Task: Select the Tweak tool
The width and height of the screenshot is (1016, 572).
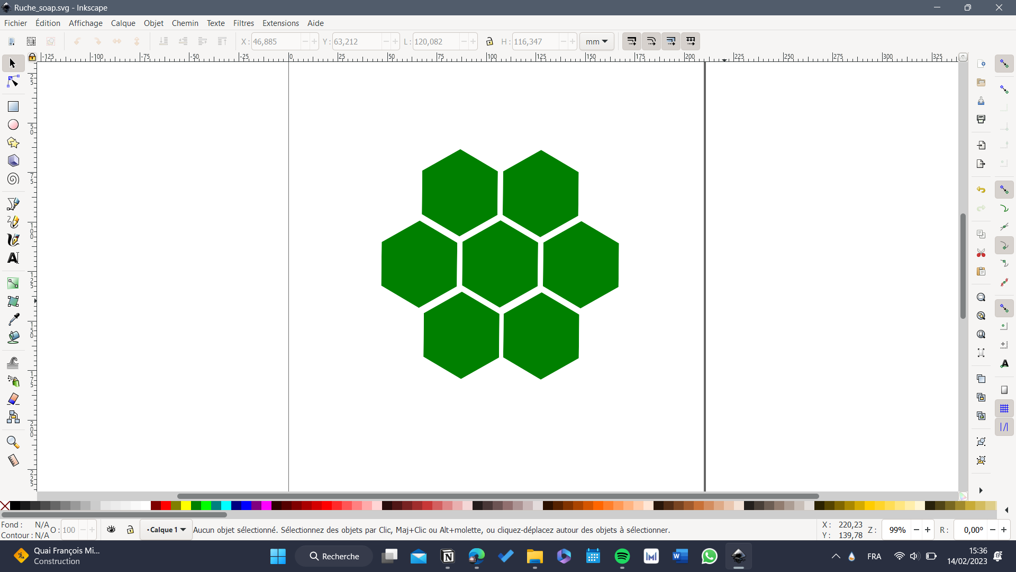Action: click(x=13, y=363)
